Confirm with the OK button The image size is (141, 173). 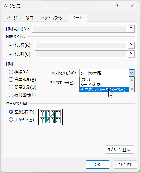pos(98,165)
